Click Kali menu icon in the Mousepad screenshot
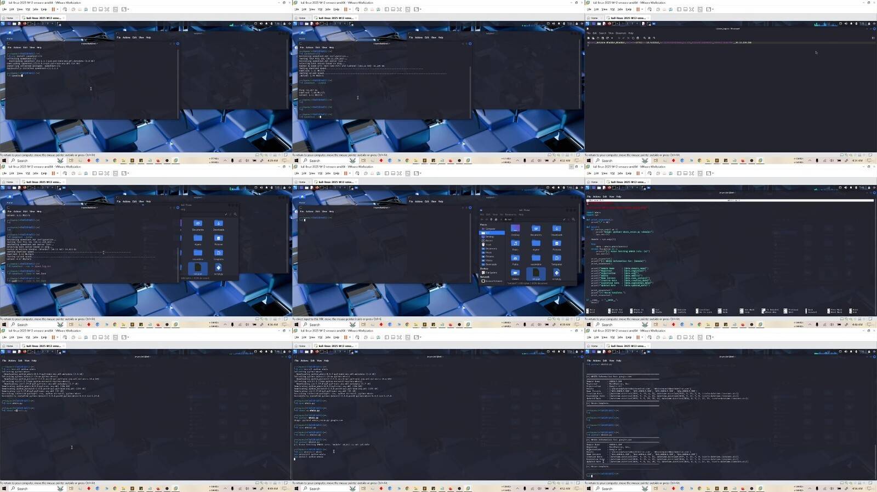 pos(588,24)
